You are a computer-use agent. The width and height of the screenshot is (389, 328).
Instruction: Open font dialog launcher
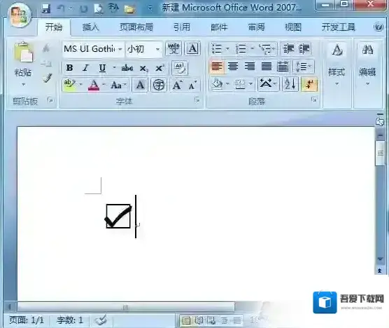197,100
